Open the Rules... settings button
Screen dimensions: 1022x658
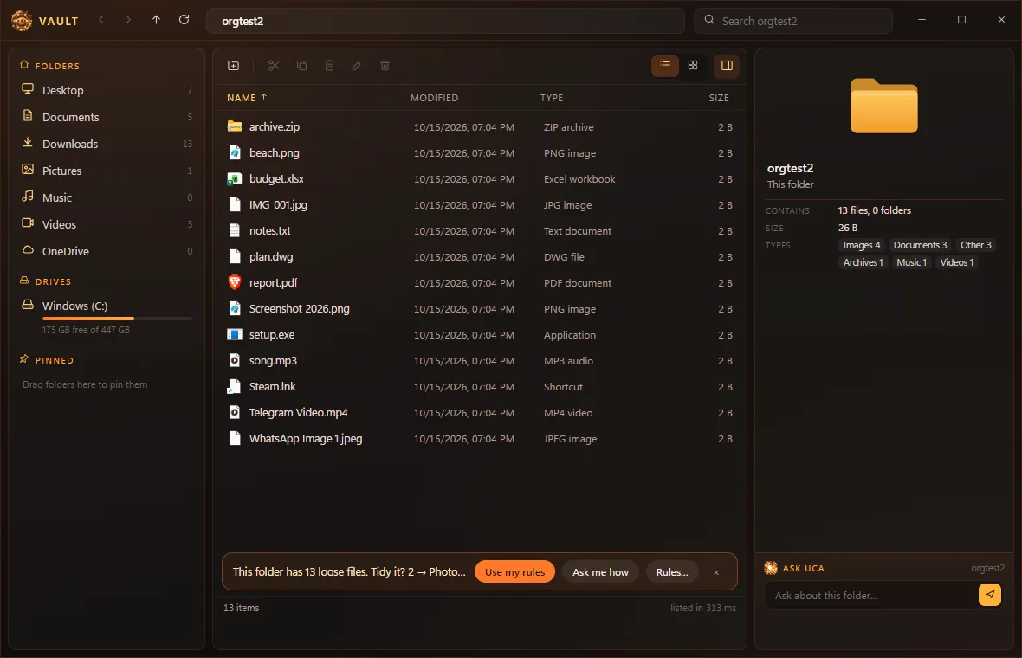tap(672, 572)
